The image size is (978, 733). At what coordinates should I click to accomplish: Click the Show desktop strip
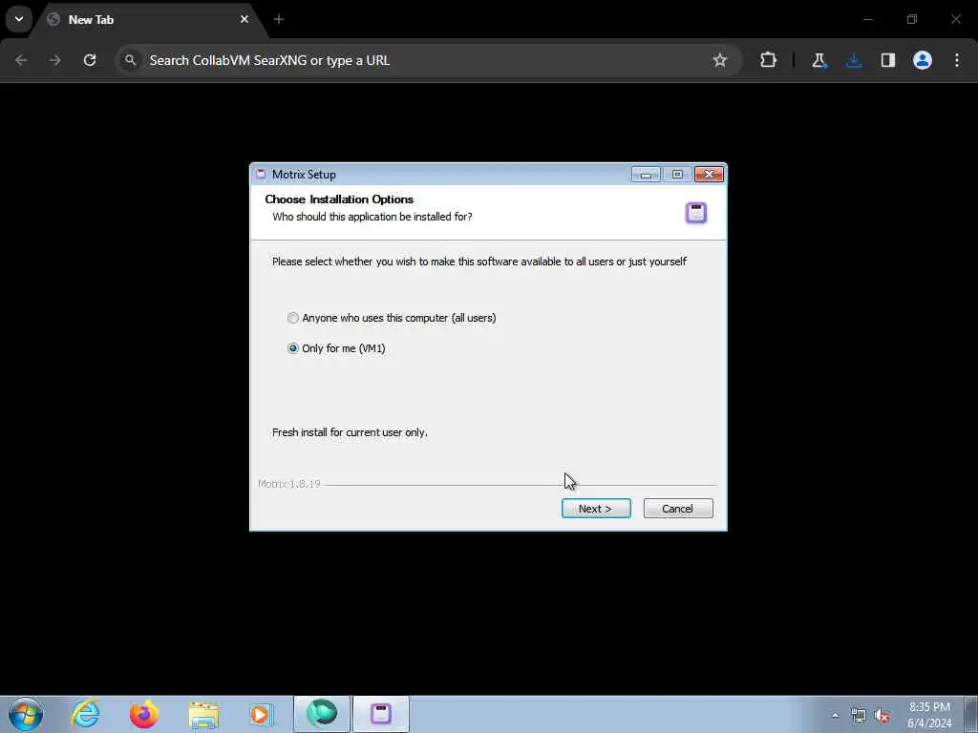point(970,714)
